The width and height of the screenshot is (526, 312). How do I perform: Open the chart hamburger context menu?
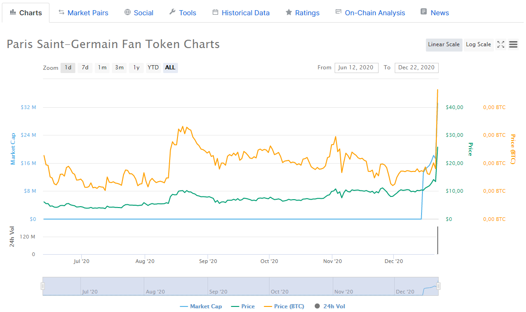(x=513, y=44)
